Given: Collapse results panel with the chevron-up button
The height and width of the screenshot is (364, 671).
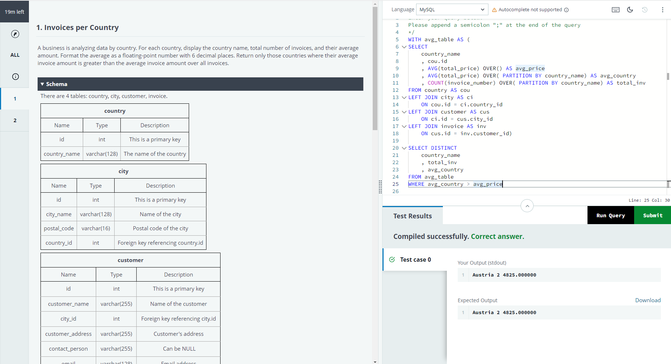Looking at the screenshot, I should [527, 206].
